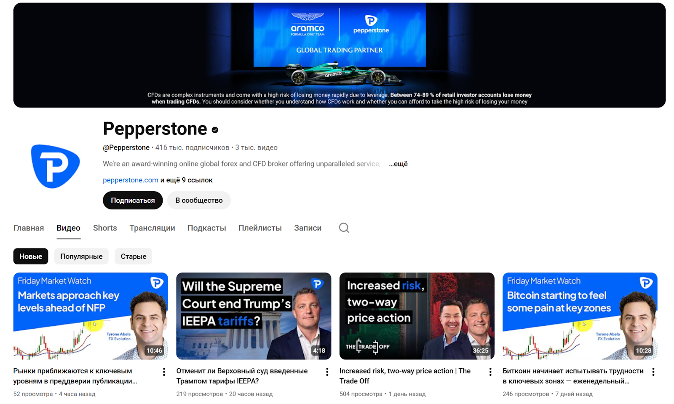The width and height of the screenshot is (674, 404).
Task: Click the Pepperstone channel avatar logo
Action: [55, 166]
